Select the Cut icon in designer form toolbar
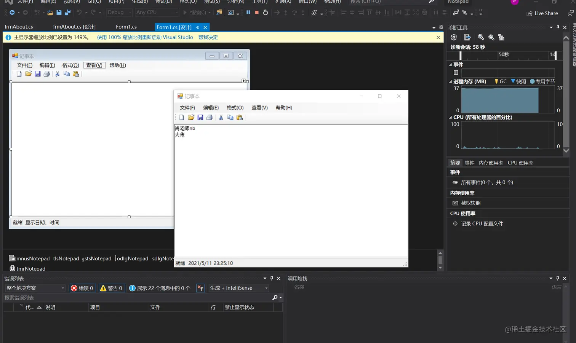The height and width of the screenshot is (343, 576). [58, 74]
